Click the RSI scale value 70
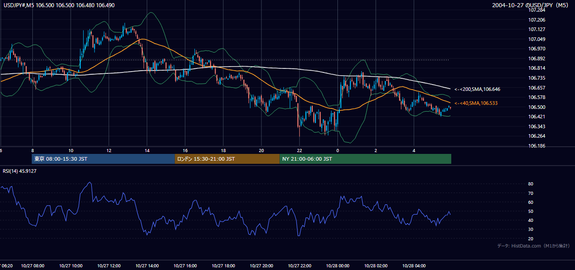 (531, 193)
